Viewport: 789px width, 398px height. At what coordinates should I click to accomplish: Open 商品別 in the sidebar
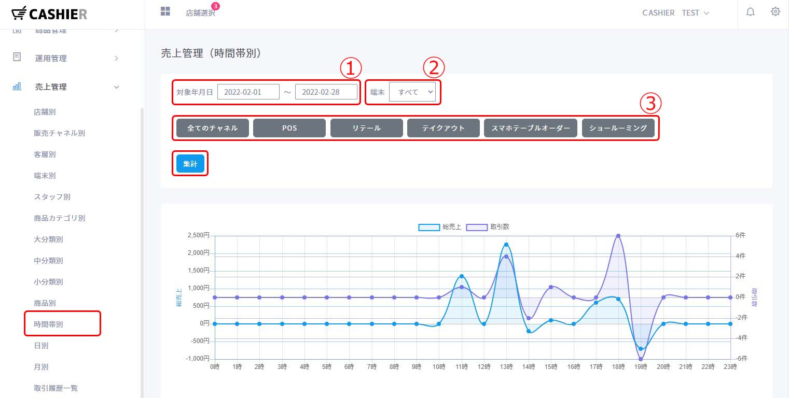pos(45,303)
